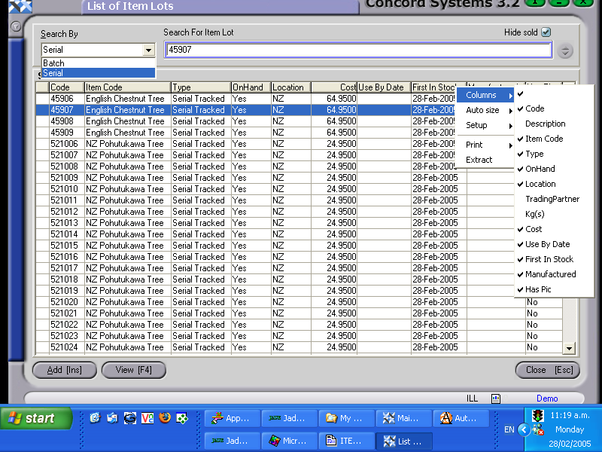Image resolution: width=602 pixels, height=452 pixels.
Task: Click the Add [Ins] button
Action: (x=64, y=370)
